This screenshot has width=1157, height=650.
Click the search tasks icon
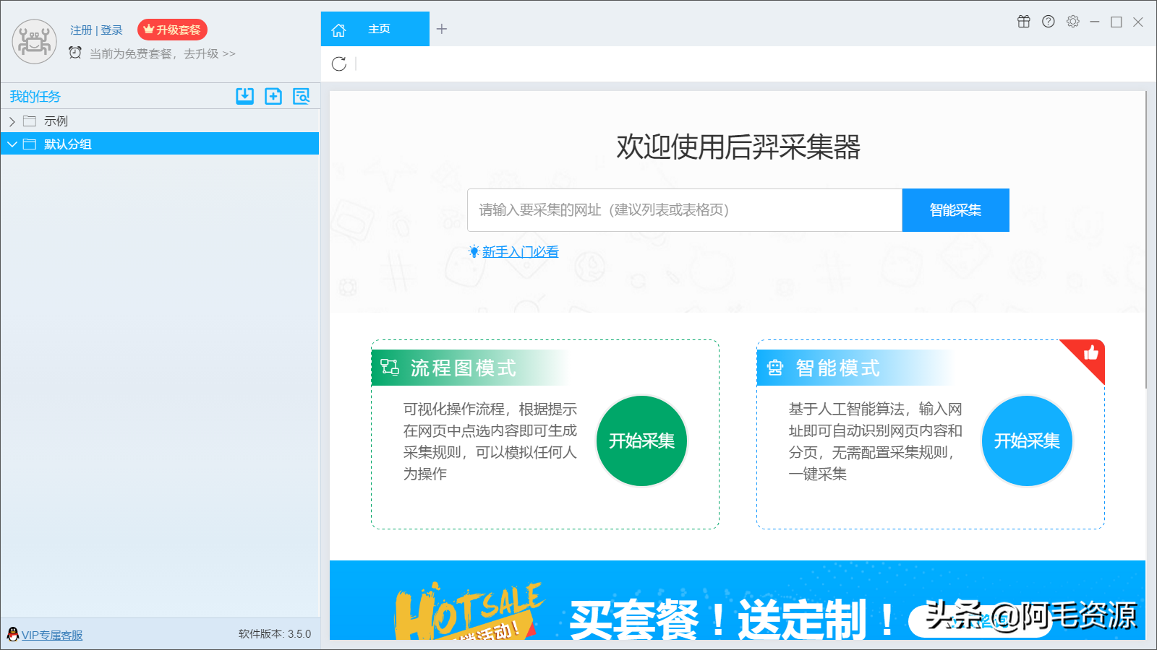click(302, 96)
